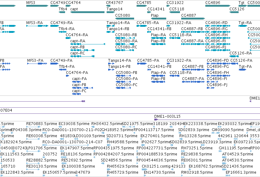Select the Tango14-RB transcript
Image resolution: width=260 pixels, height=177 pixels.
[111, 32]
